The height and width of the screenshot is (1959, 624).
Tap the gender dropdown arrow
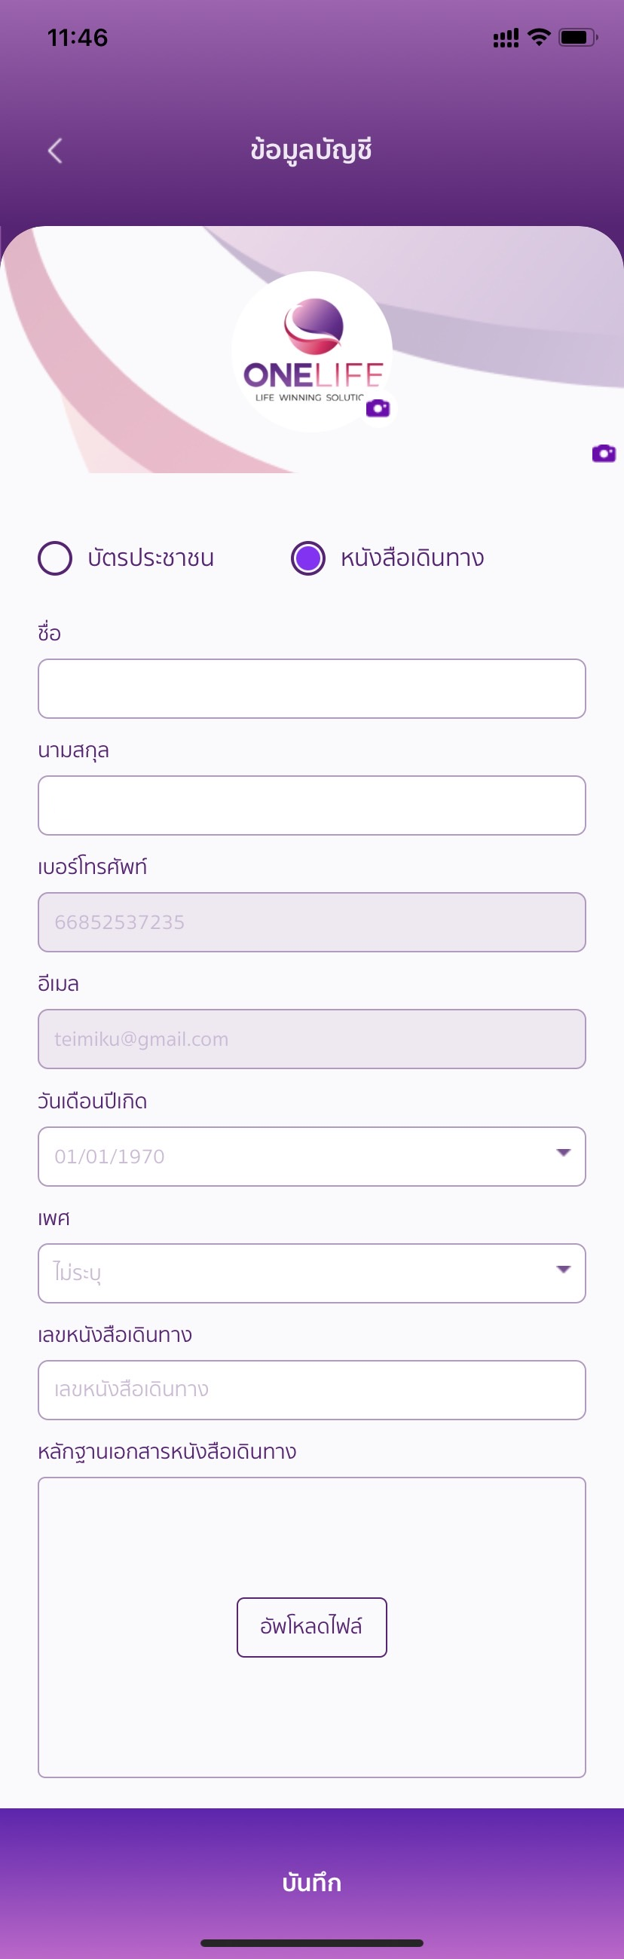coord(563,1270)
